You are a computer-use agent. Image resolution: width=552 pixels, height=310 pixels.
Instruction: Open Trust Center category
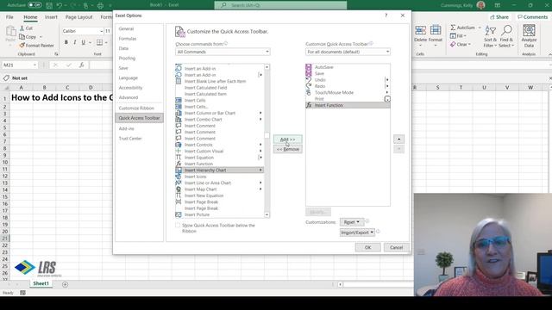pos(130,139)
